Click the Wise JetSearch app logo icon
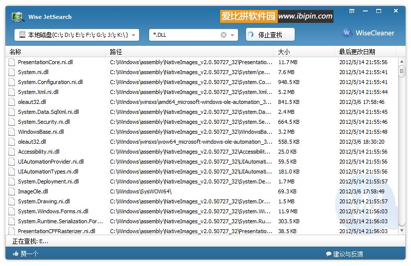Image resolution: width=411 pixels, height=266 pixels. pyautogui.click(x=18, y=17)
